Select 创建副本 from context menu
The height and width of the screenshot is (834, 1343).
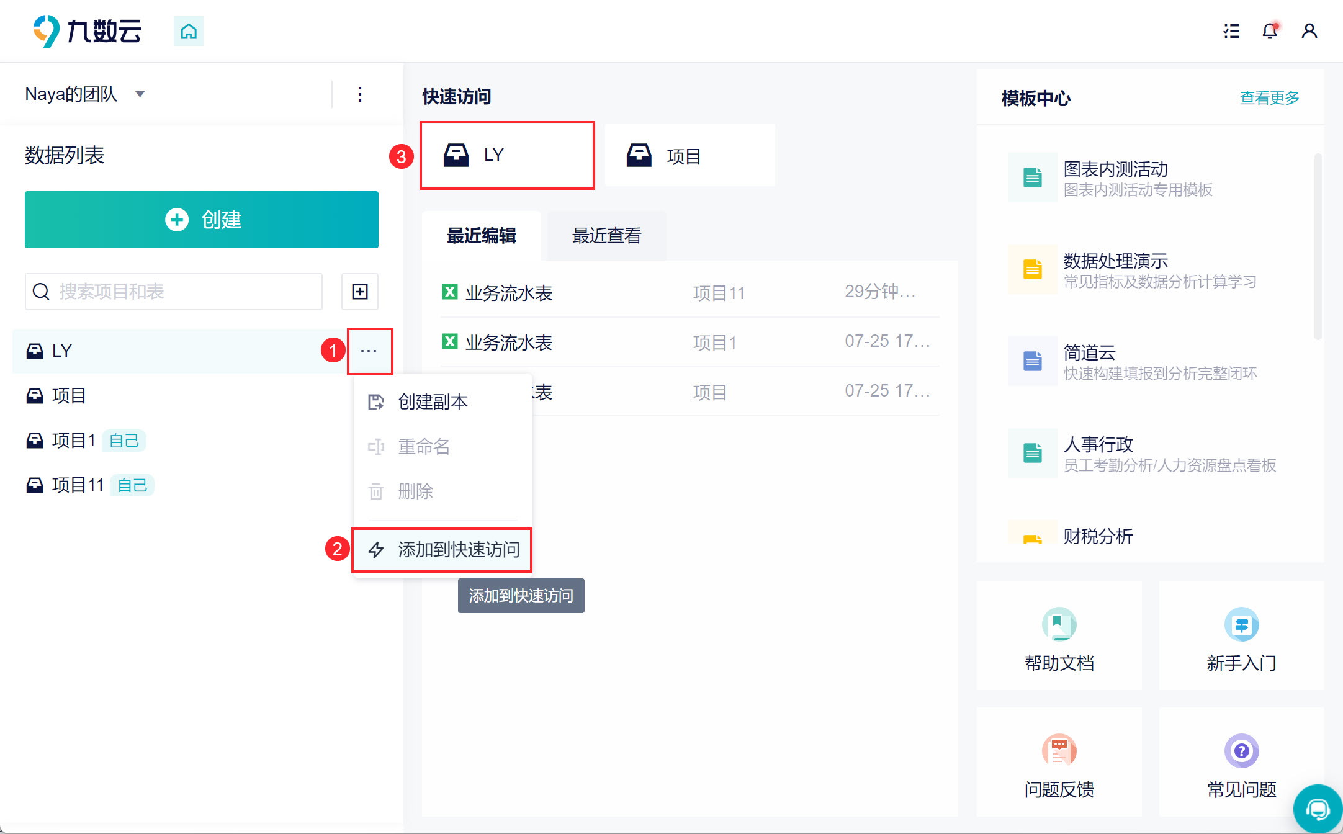coord(433,402)
